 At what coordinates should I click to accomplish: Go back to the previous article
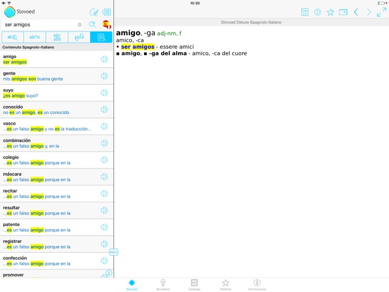(356, 12)
